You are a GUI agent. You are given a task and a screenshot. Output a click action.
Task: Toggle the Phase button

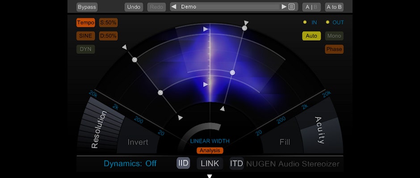[334, 49]
